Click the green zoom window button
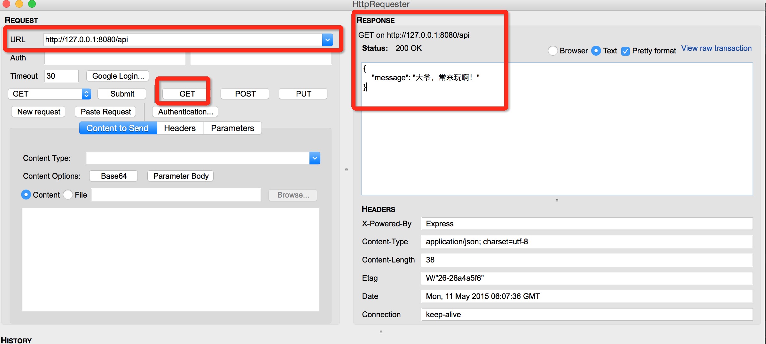 [x=32, y=4]
